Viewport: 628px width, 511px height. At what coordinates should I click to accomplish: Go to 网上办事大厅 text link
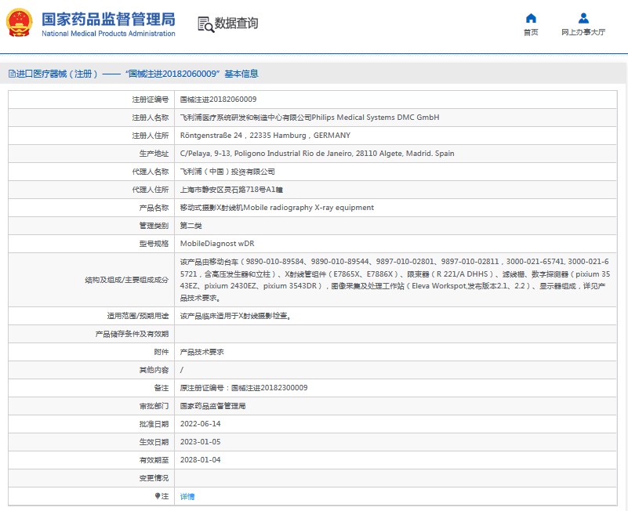pyautogui.click(x=583, y=32)
